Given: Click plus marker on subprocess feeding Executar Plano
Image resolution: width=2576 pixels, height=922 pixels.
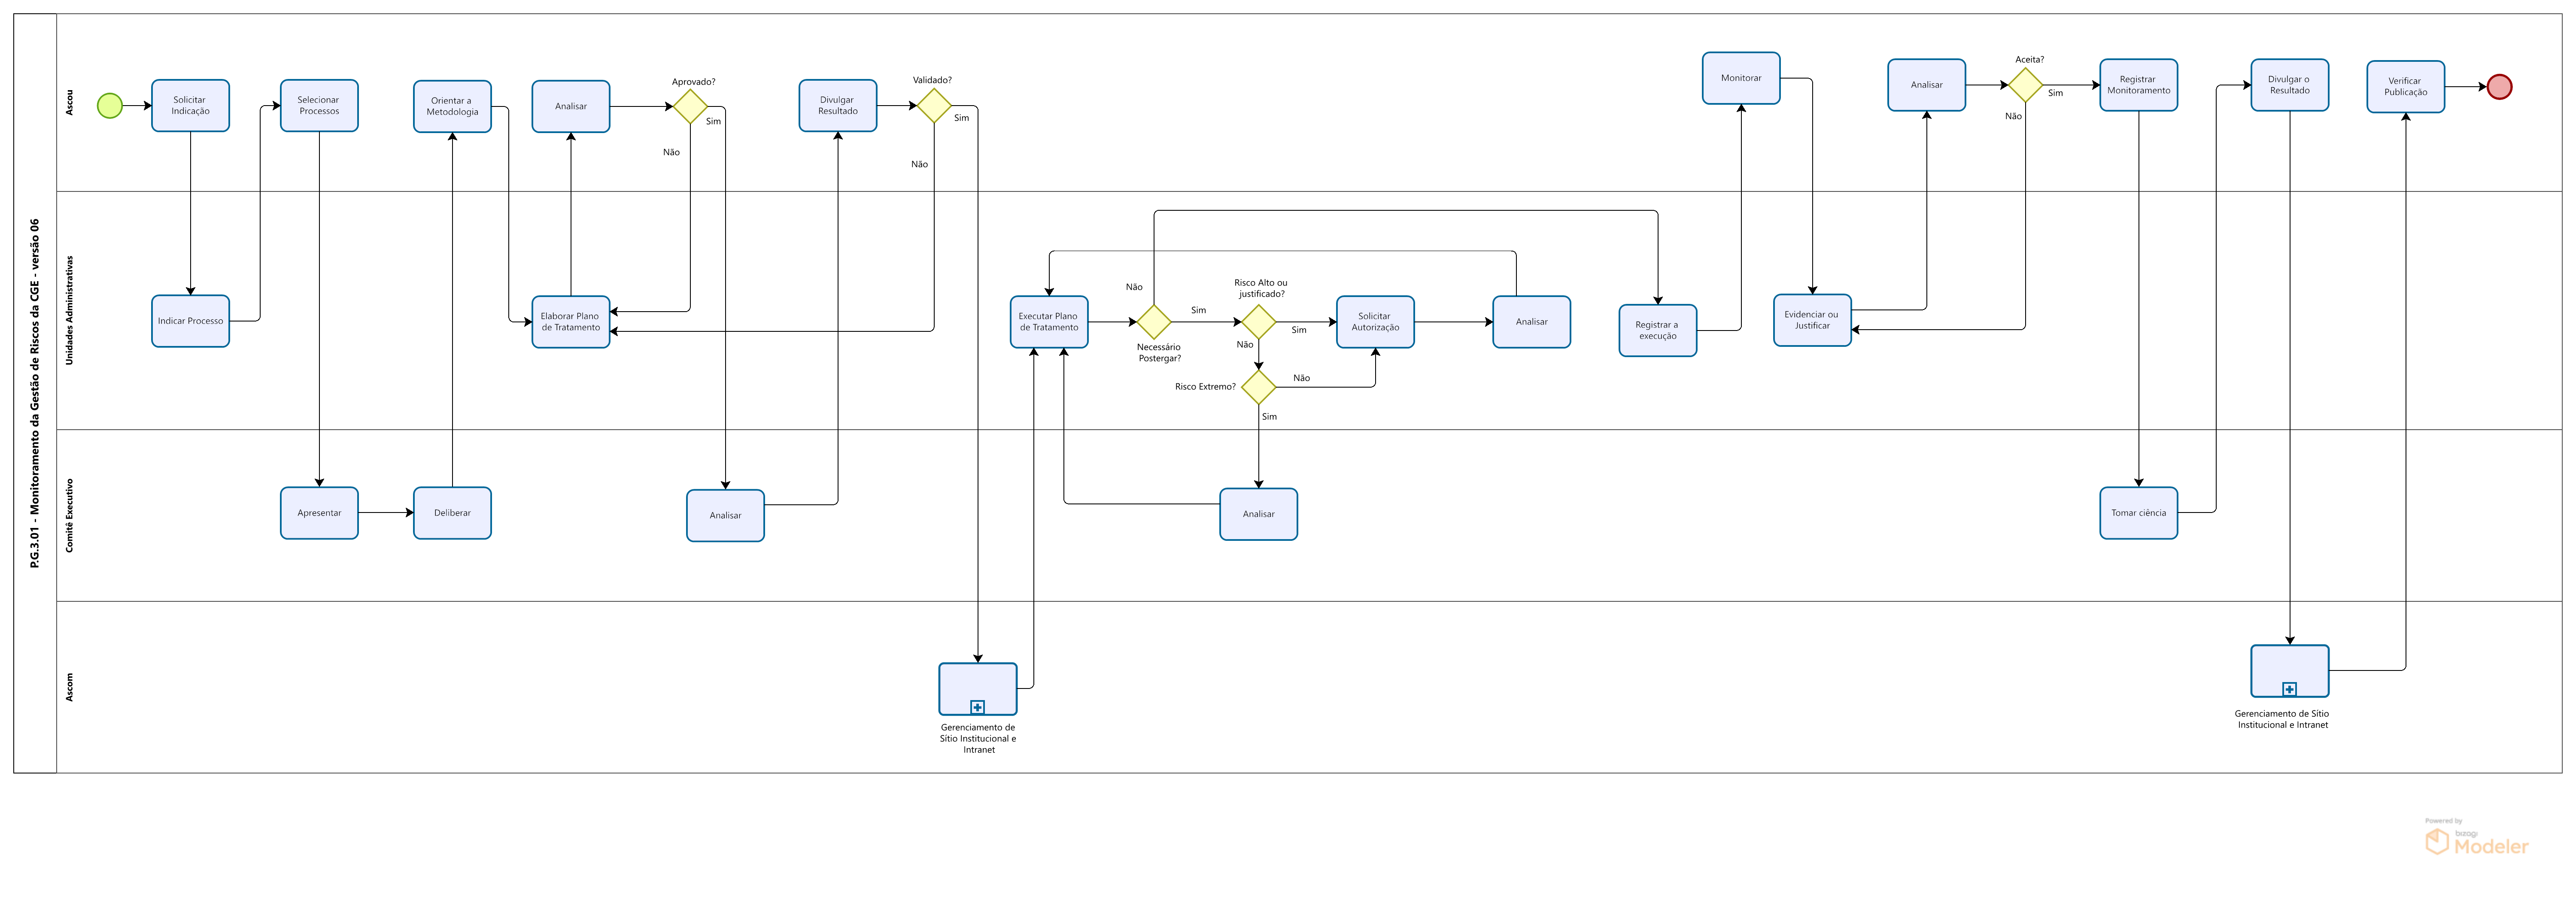Looking at the screenshot, I should tap(977, 707).
